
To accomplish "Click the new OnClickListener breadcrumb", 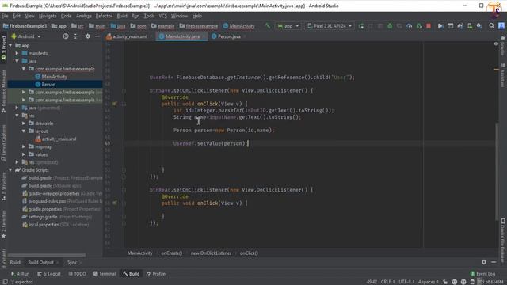I will pyautogui.click(x=211, y=253).
